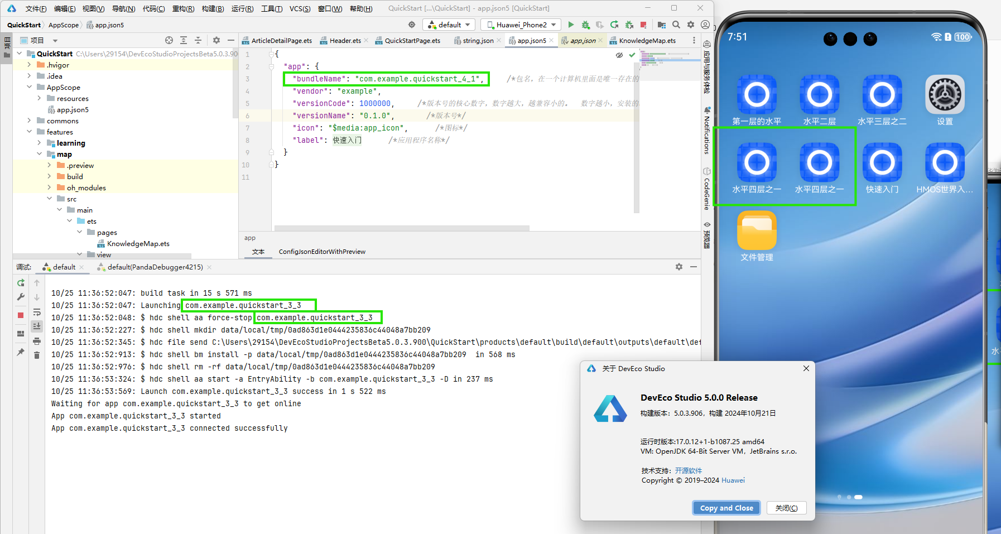Open Search Everywhere magnifier icon
Viewport: 1001px width, 534px height.
[676, 25]
